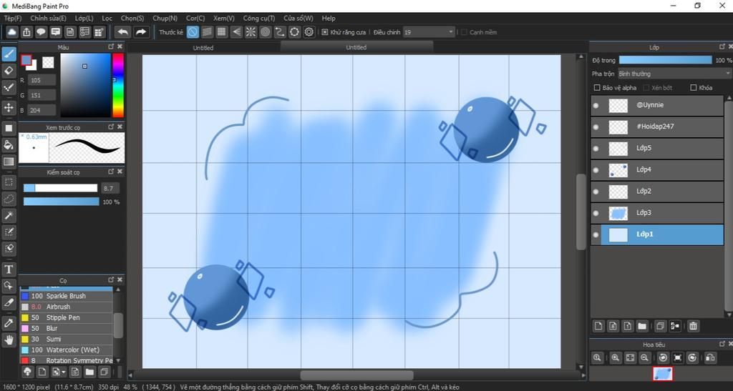This screenshot has height=391, width=733.
Task: Open the Chỉnh sửa(E) menu
Action: coord(48,18)
